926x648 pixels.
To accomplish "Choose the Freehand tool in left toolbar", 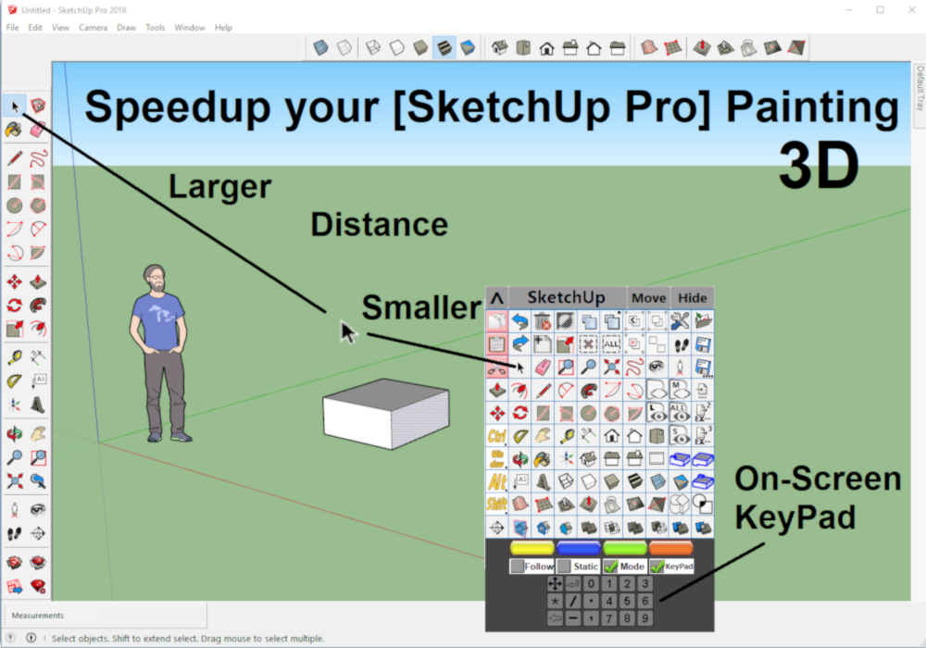I will tap(38, 158).
